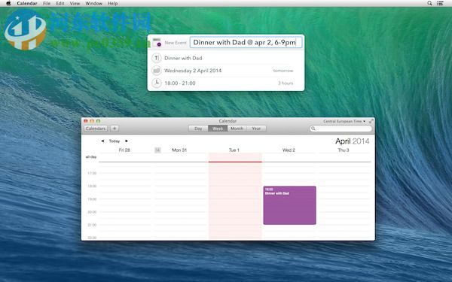Select the Wed 2 column header

[x=289, y=150]
